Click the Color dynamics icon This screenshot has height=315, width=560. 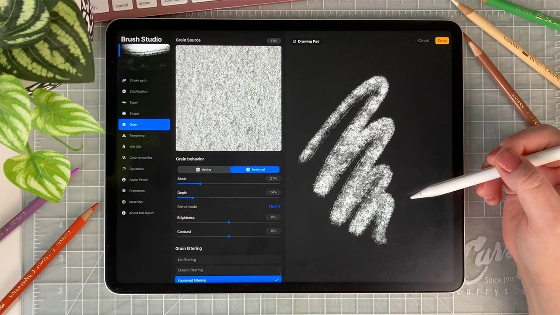[124, 157]
